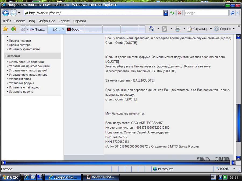
Task: Click the Refresh page icon
Action: click(x=172, y=13)
